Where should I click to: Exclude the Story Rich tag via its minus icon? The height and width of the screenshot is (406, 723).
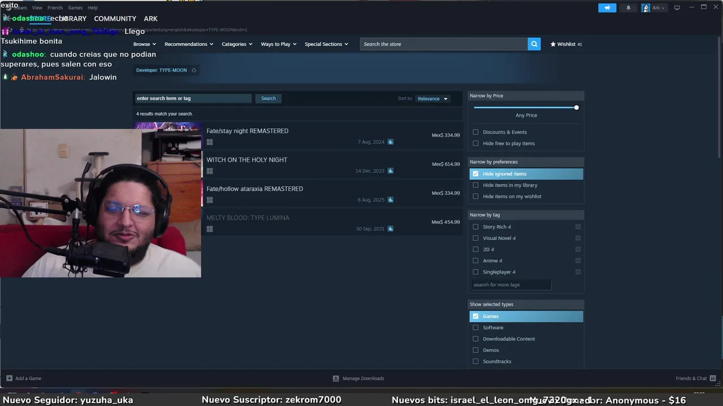[578, 227]
